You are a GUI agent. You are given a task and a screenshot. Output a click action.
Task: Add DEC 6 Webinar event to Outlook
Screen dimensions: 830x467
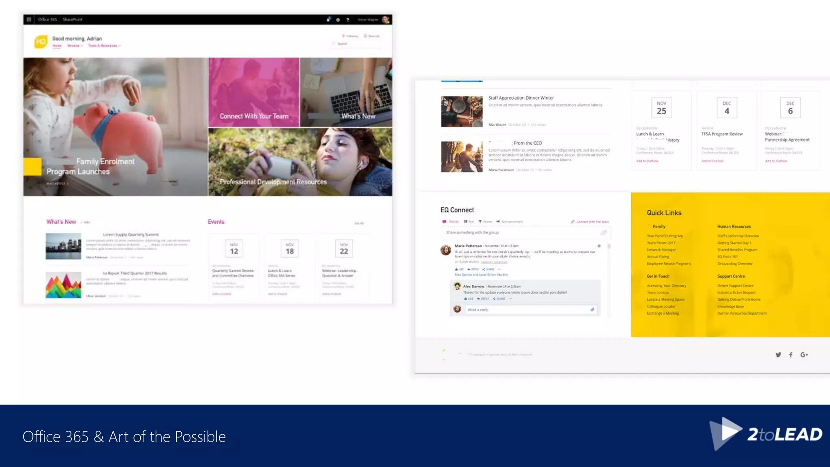(x=776, y=161)
